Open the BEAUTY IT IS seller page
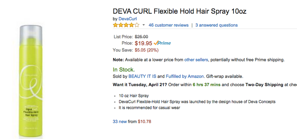Screen dimensions: 297x139 (x=143, y=77)
